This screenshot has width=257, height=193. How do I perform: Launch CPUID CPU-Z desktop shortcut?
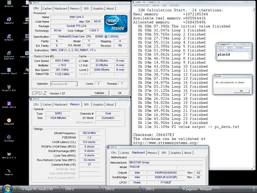(x=9, y=105)
